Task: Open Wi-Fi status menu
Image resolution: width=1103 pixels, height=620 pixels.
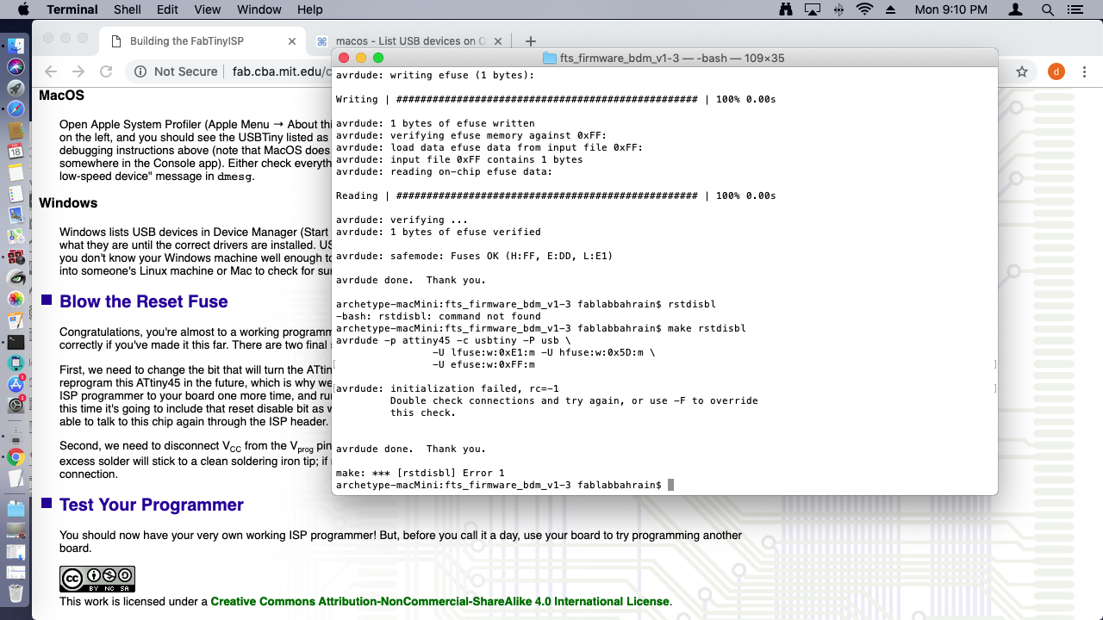Action: [x=864, y=9]
